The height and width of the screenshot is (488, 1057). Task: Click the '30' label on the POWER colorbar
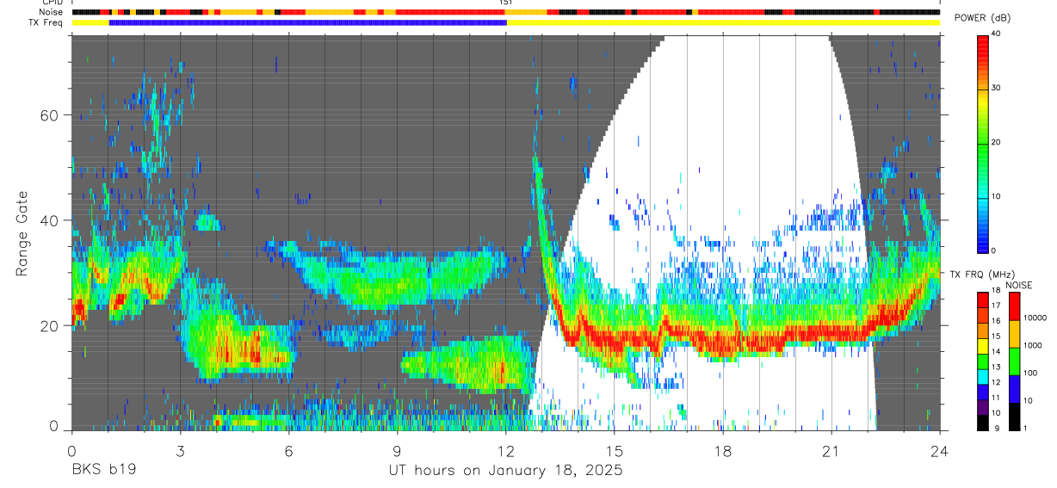(997, 89)
